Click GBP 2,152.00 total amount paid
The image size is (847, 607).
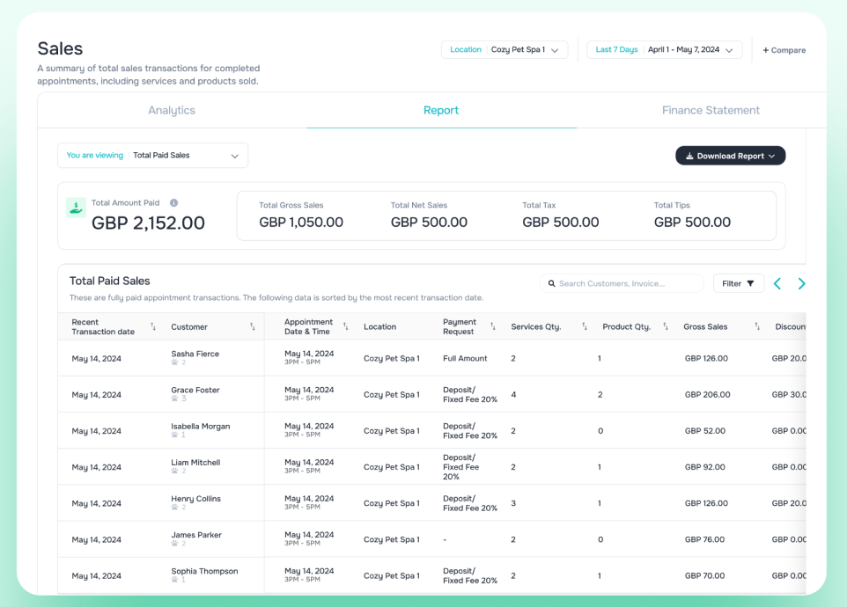click(148, 223)
